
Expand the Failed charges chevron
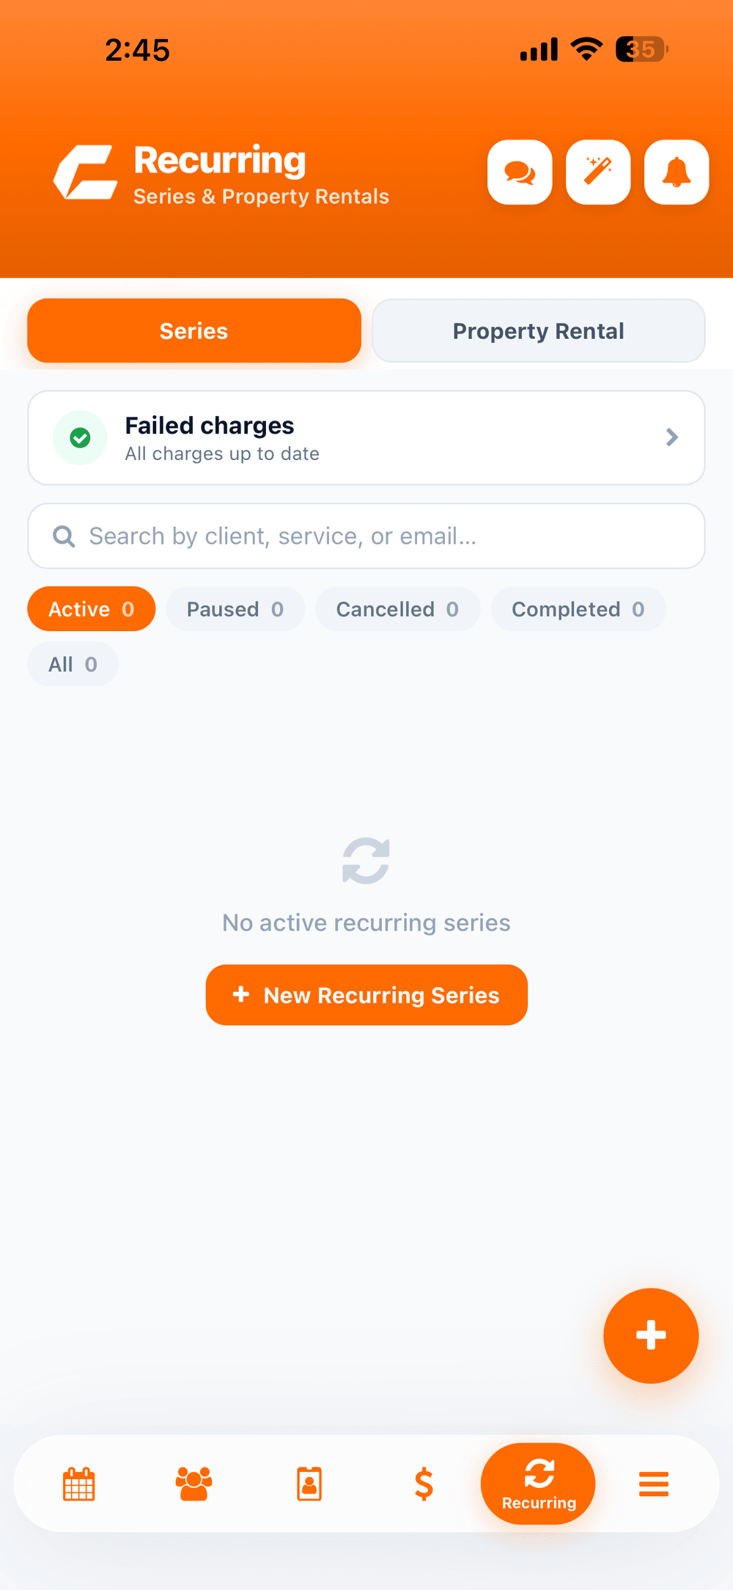671,437
